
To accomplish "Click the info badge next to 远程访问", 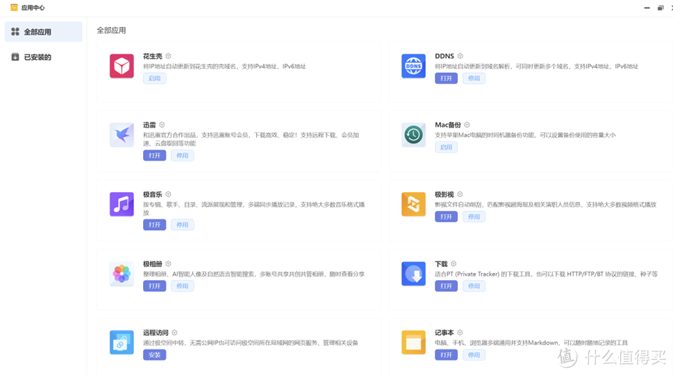I will click(174, 333).
